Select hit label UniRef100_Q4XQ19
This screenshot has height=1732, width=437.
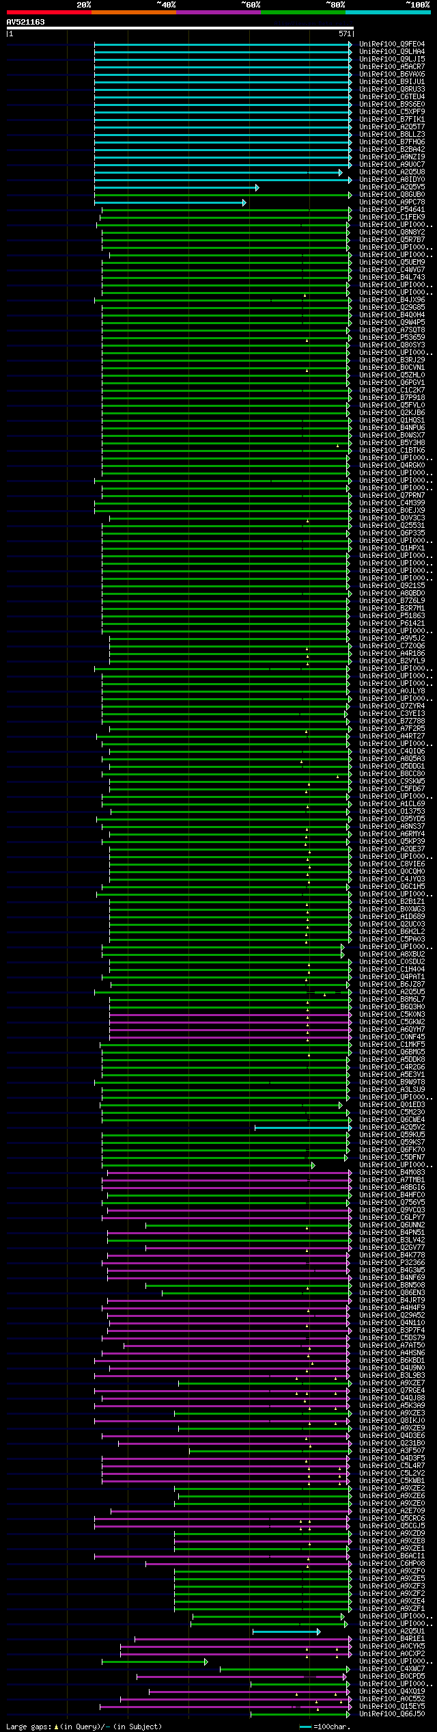[x=392, y=1692]
